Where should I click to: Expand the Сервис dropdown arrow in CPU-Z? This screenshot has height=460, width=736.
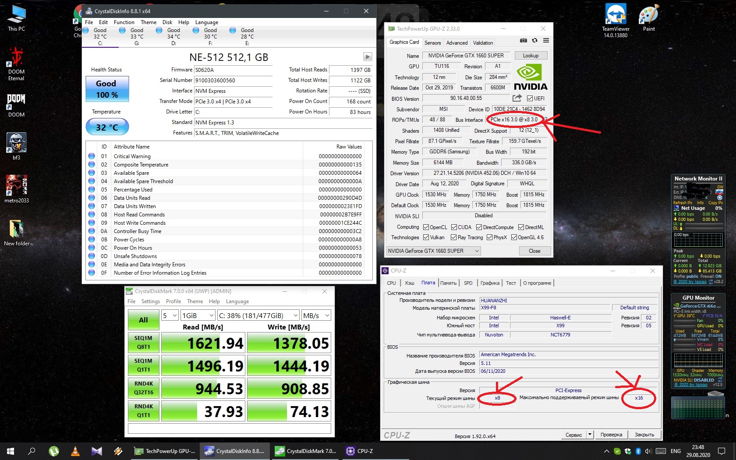click(x=590, y=435)
